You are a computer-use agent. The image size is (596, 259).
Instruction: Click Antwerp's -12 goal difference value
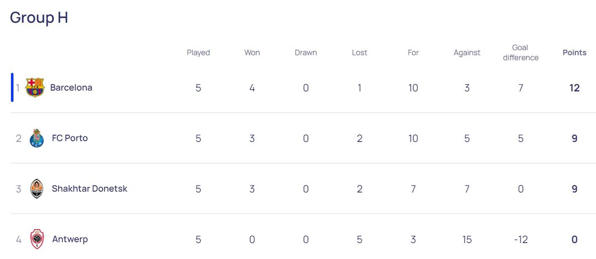521,239
